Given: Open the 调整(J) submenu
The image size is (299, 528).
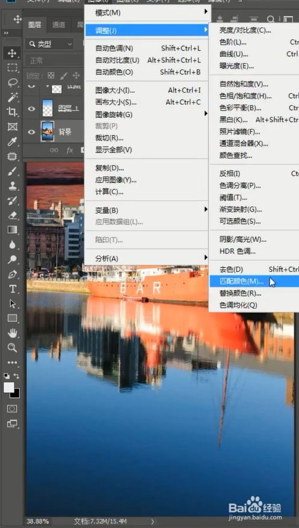Looking at the screenshot, I should pyautogui.click(x=147, y=31).
